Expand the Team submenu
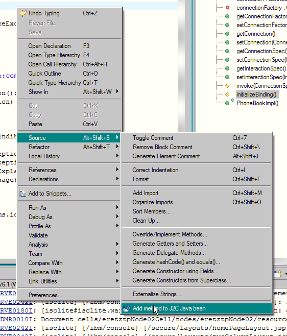Screen dimensions: 287x336 pos(69,254)
